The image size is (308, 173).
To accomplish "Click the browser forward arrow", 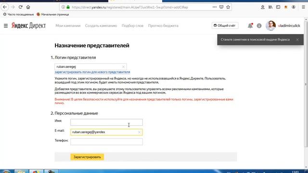I will tap(13, 7).
